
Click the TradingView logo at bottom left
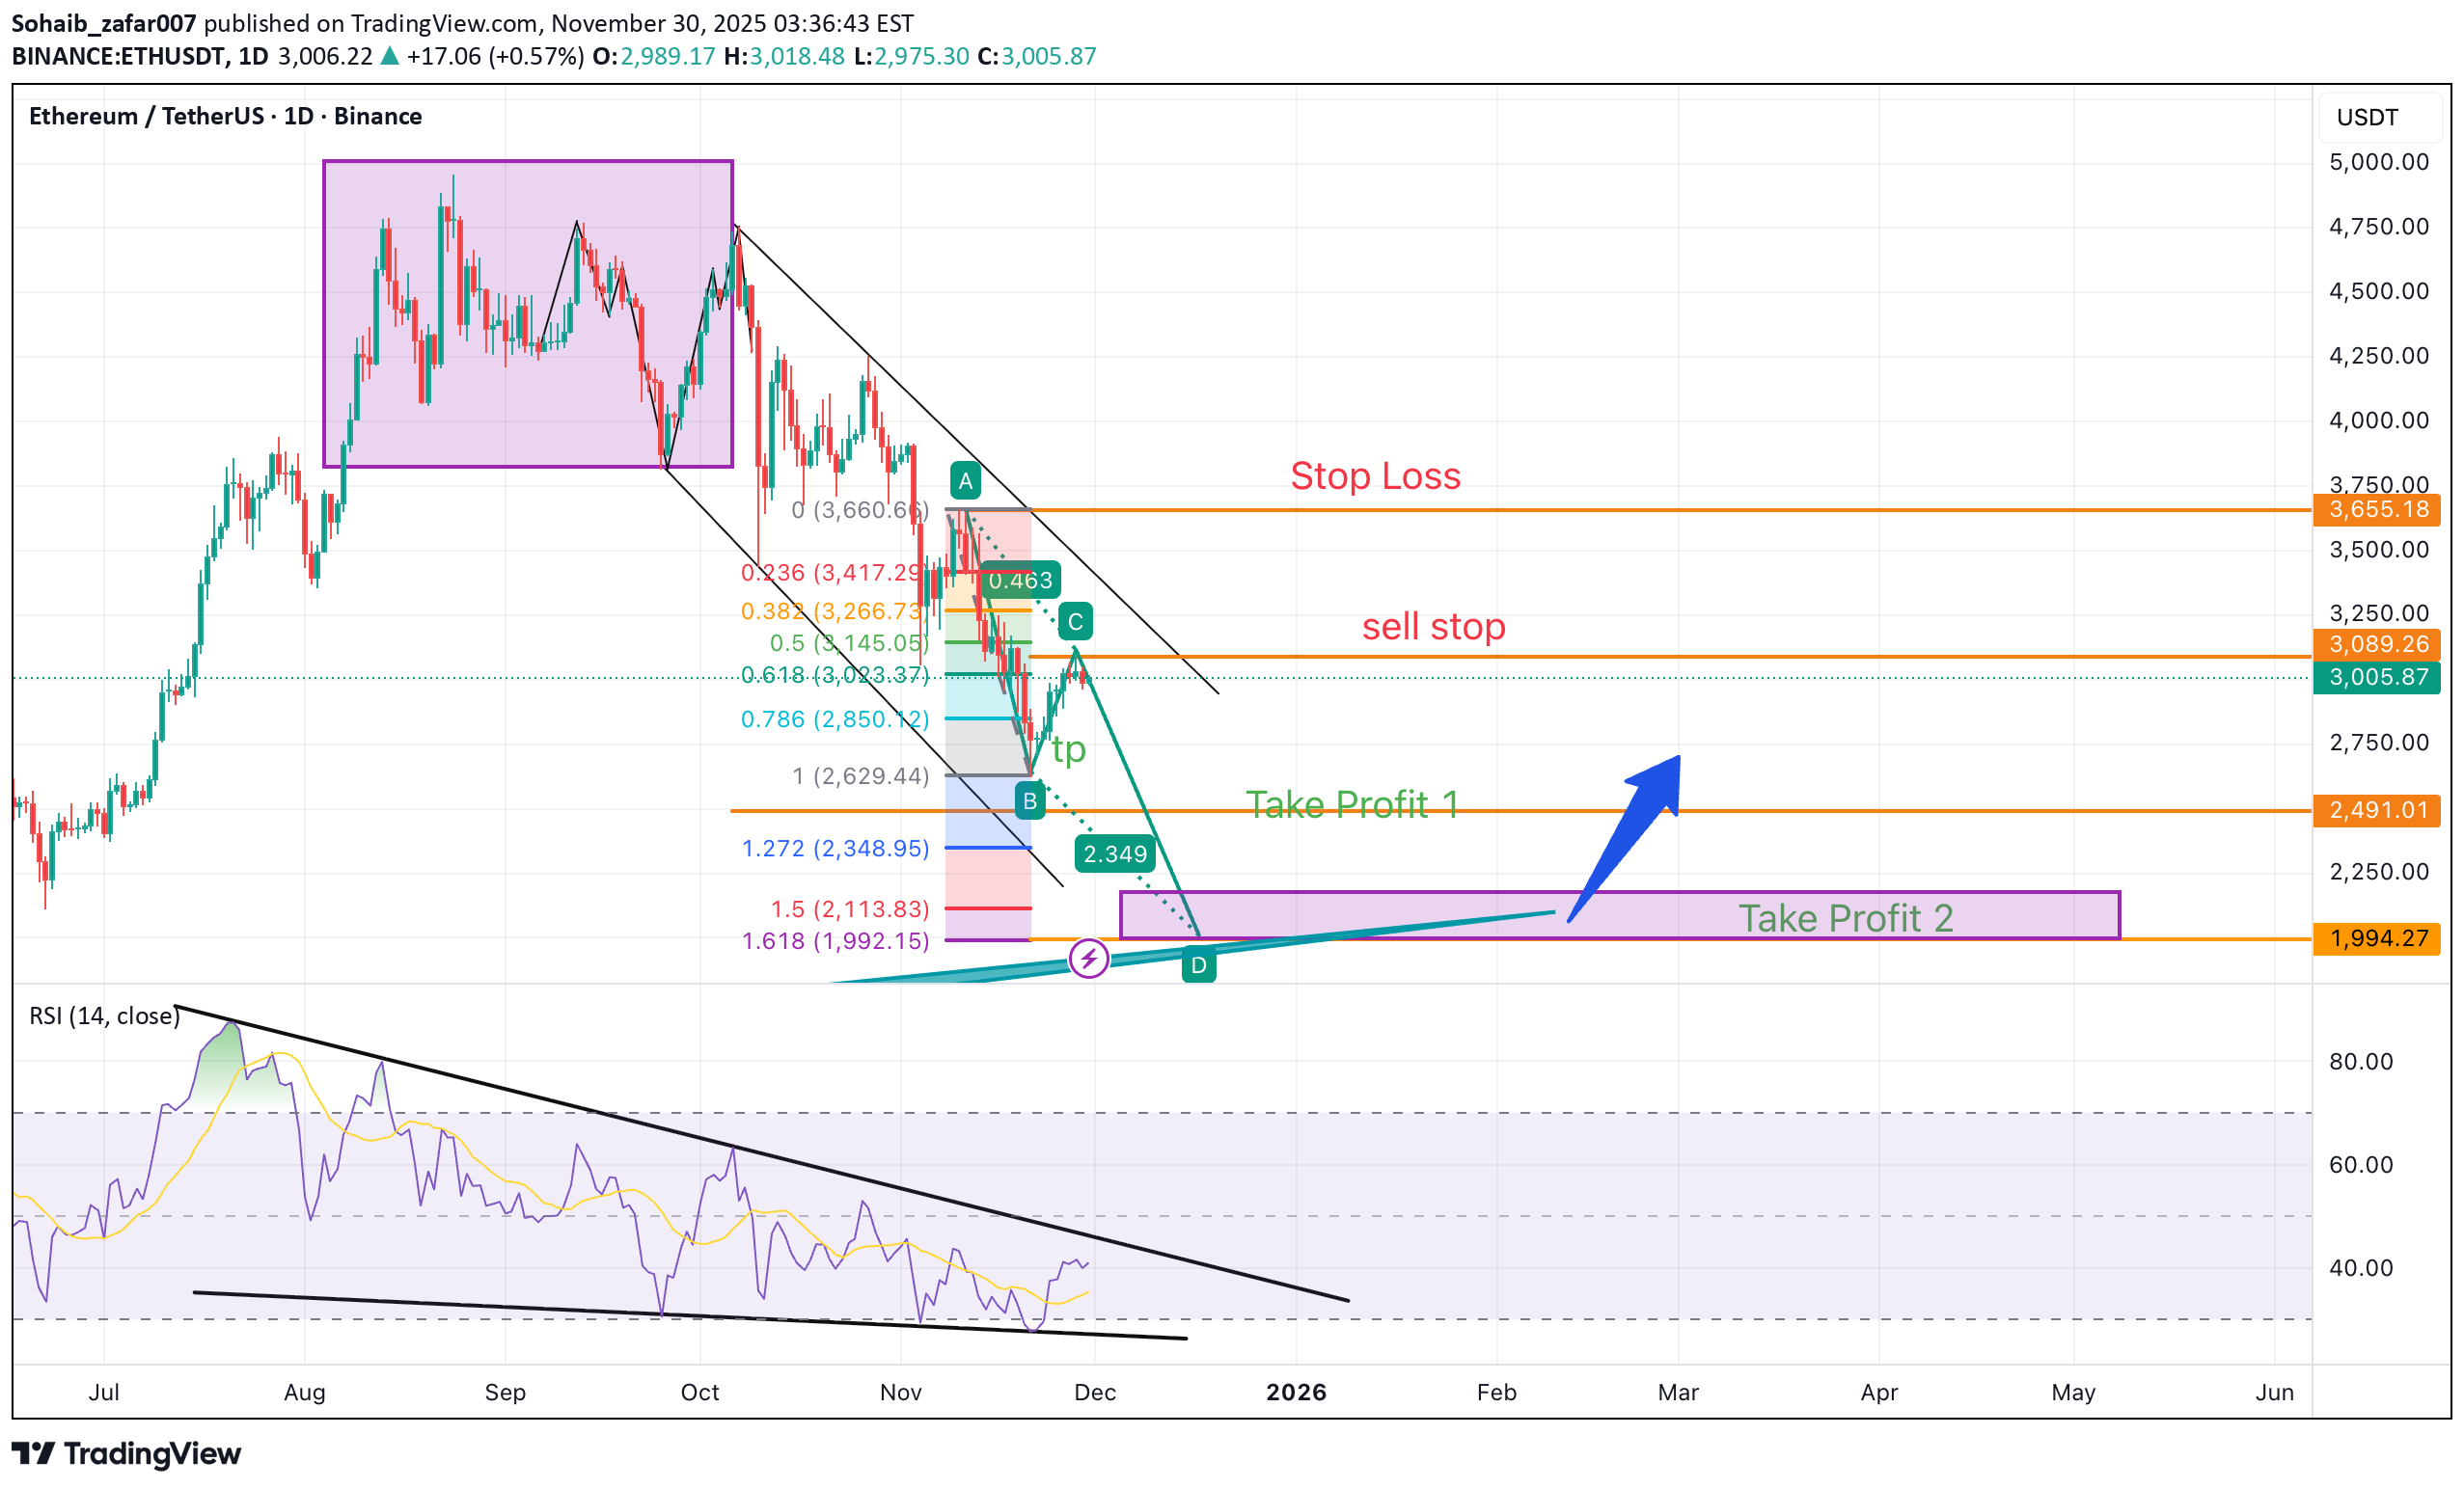127,1453
